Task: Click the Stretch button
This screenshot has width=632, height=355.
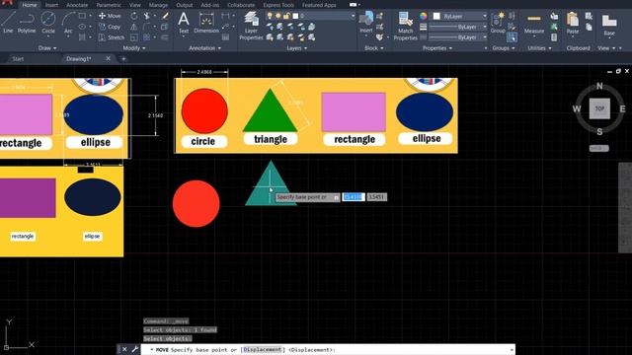Action: pos(112,37)
